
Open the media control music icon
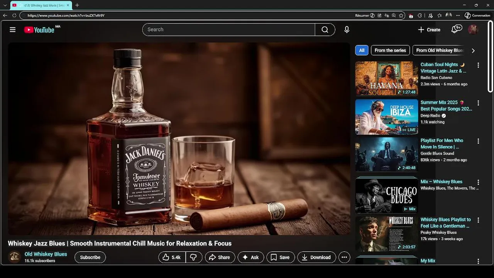pyautogui.click(x=430, y=15)
